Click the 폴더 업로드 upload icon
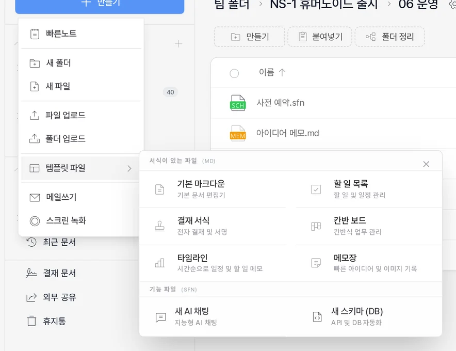Viewport: 456px width, 351px height. (35, 138)
